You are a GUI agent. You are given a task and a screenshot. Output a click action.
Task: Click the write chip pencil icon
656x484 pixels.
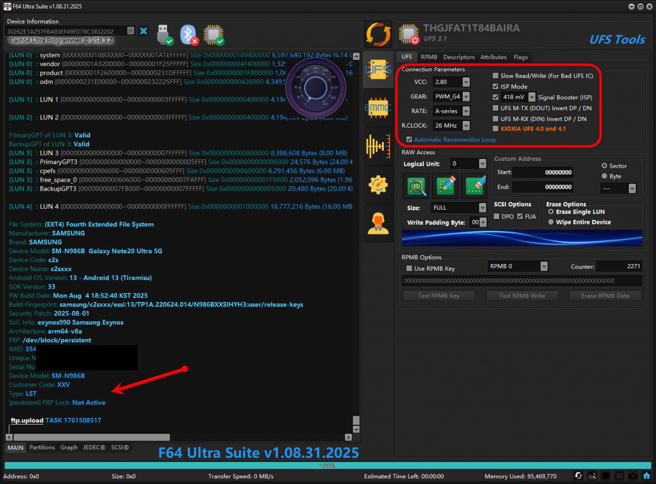445,186
